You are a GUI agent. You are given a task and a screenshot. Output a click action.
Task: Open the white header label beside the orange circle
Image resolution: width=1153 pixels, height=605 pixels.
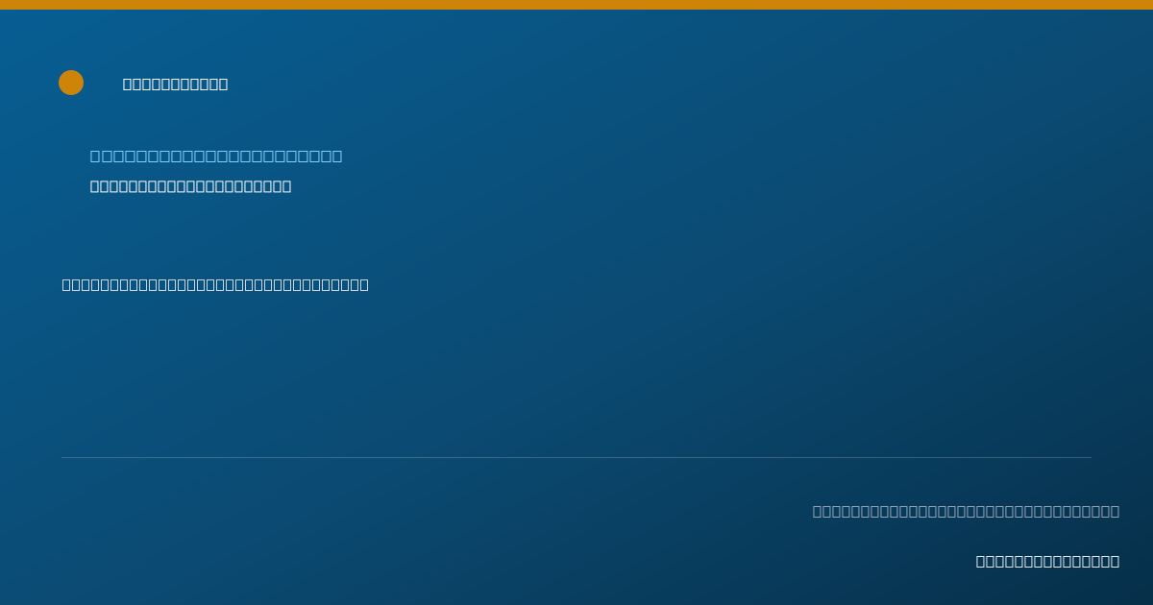pos(176,84)
